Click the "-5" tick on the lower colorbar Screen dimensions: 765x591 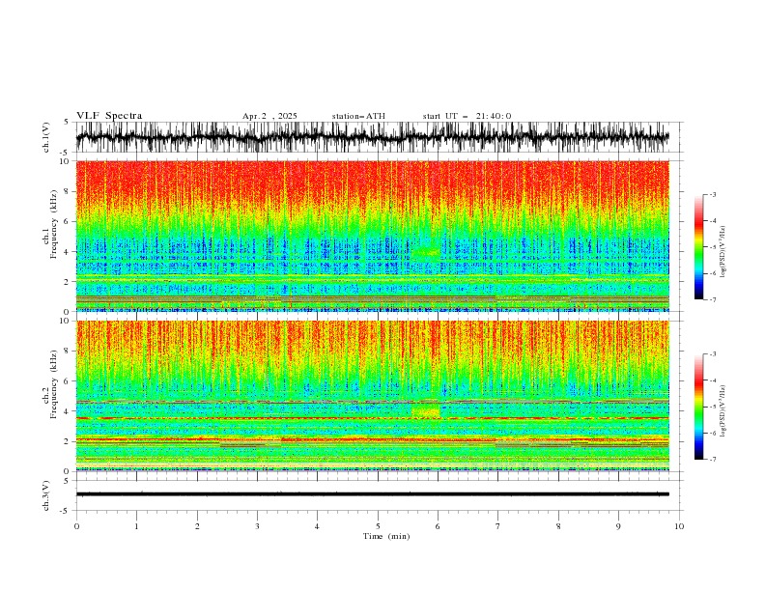click(713, 407)
